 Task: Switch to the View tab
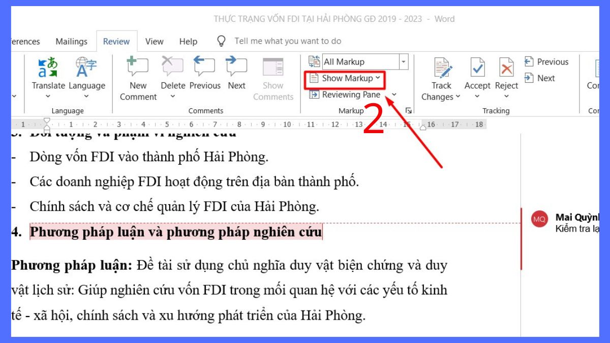point(154,41)
